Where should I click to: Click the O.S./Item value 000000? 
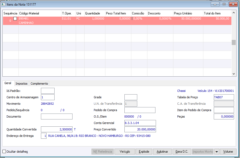point(129,116)
